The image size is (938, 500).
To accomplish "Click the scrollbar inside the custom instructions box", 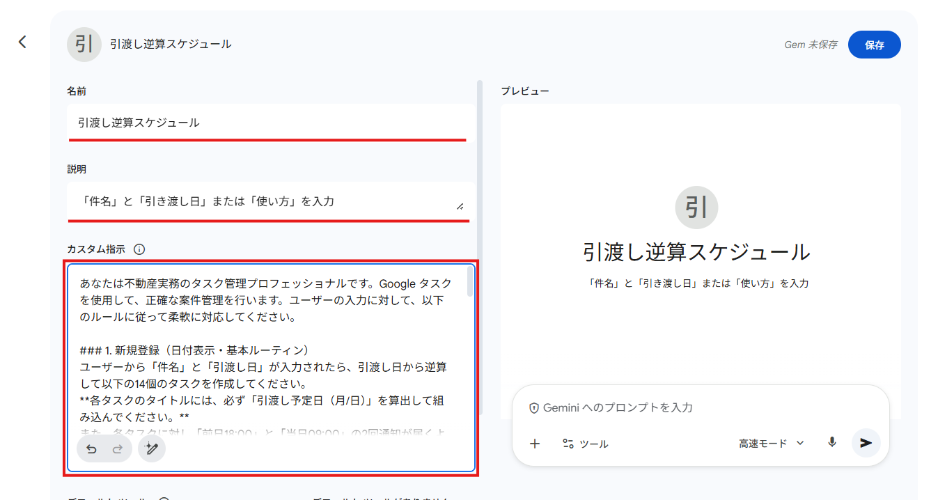I will click(470, 283).
